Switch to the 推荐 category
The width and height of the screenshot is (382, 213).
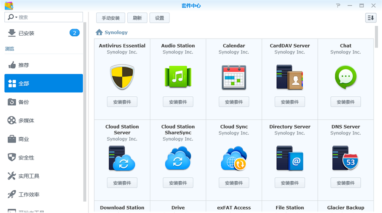24,65
